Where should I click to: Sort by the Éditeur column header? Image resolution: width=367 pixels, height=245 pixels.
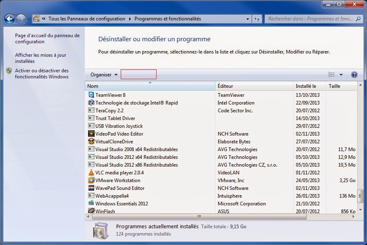click(x=254, y=86)
